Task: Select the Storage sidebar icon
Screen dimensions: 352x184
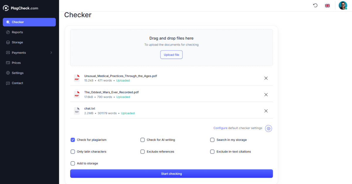Action: pos(8,42)
